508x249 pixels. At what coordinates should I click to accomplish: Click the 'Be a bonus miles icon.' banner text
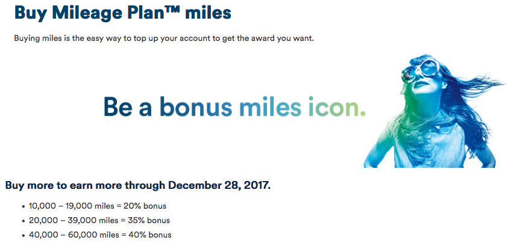click(234, 106)
